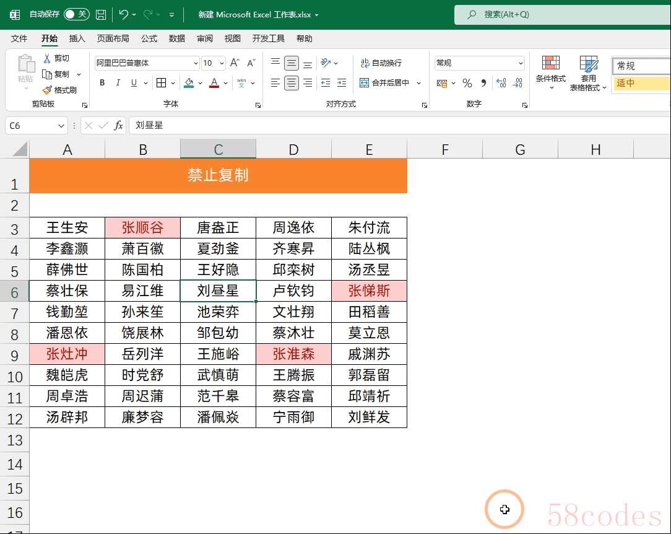Toggle the AutoSave switch
This screenshot has width=671, height=534.
pos(76,14)
